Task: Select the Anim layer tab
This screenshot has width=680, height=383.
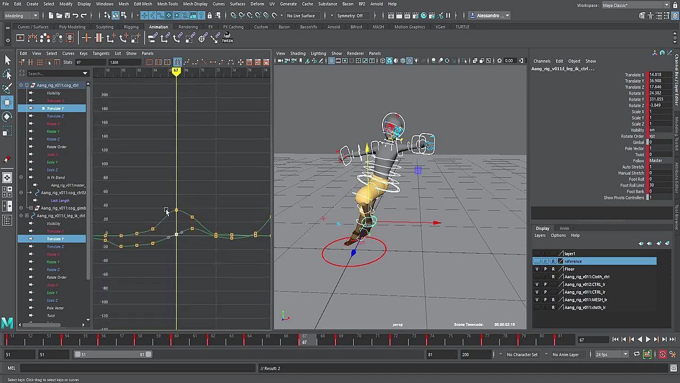Action: click(564, 228)
